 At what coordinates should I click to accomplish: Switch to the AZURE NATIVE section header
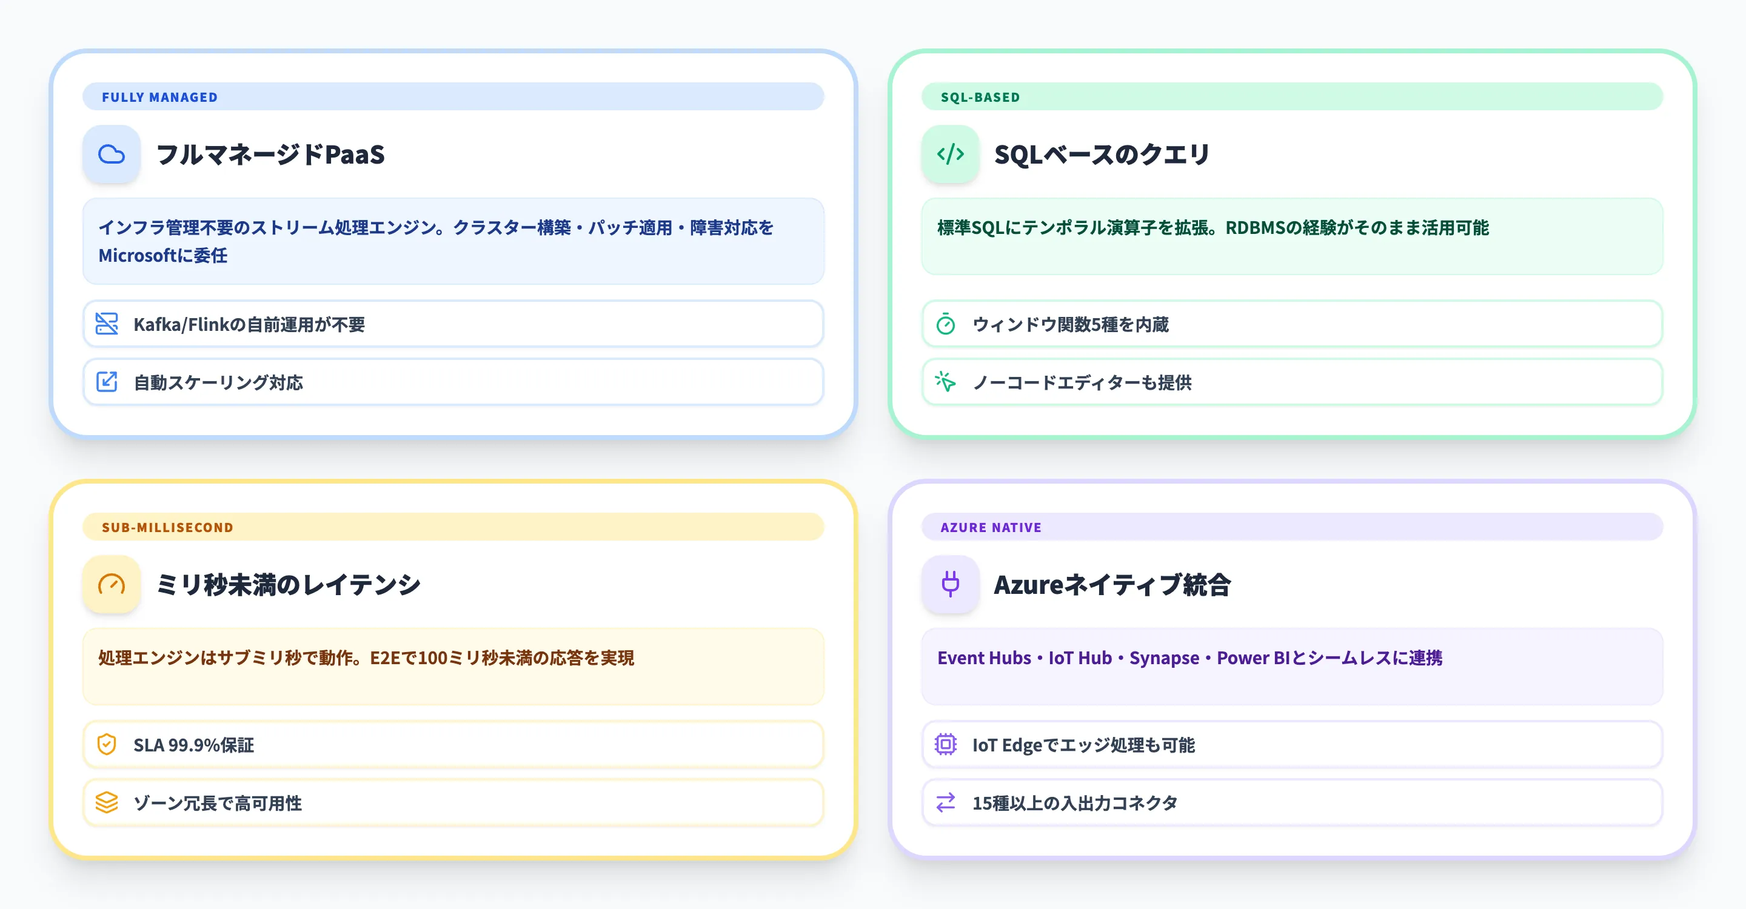990,527
